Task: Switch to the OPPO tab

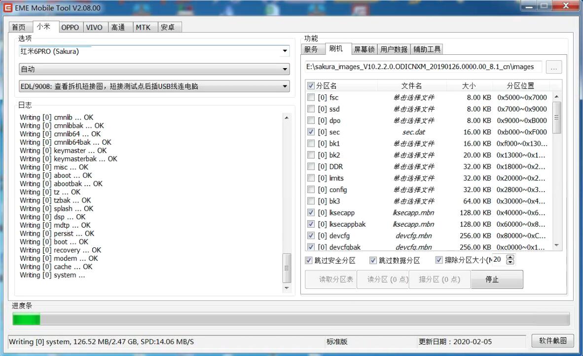Action: 70,27
